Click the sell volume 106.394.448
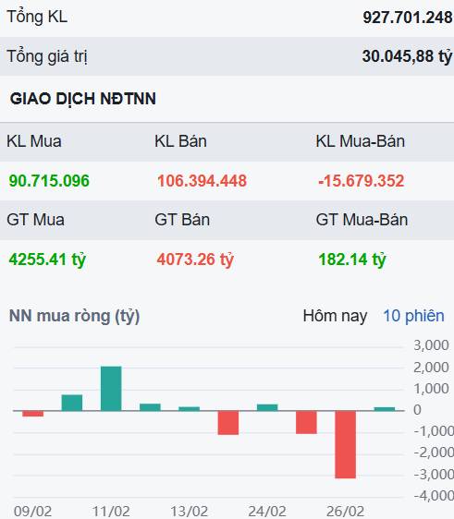454x519 pixels. tap(202, 181)
